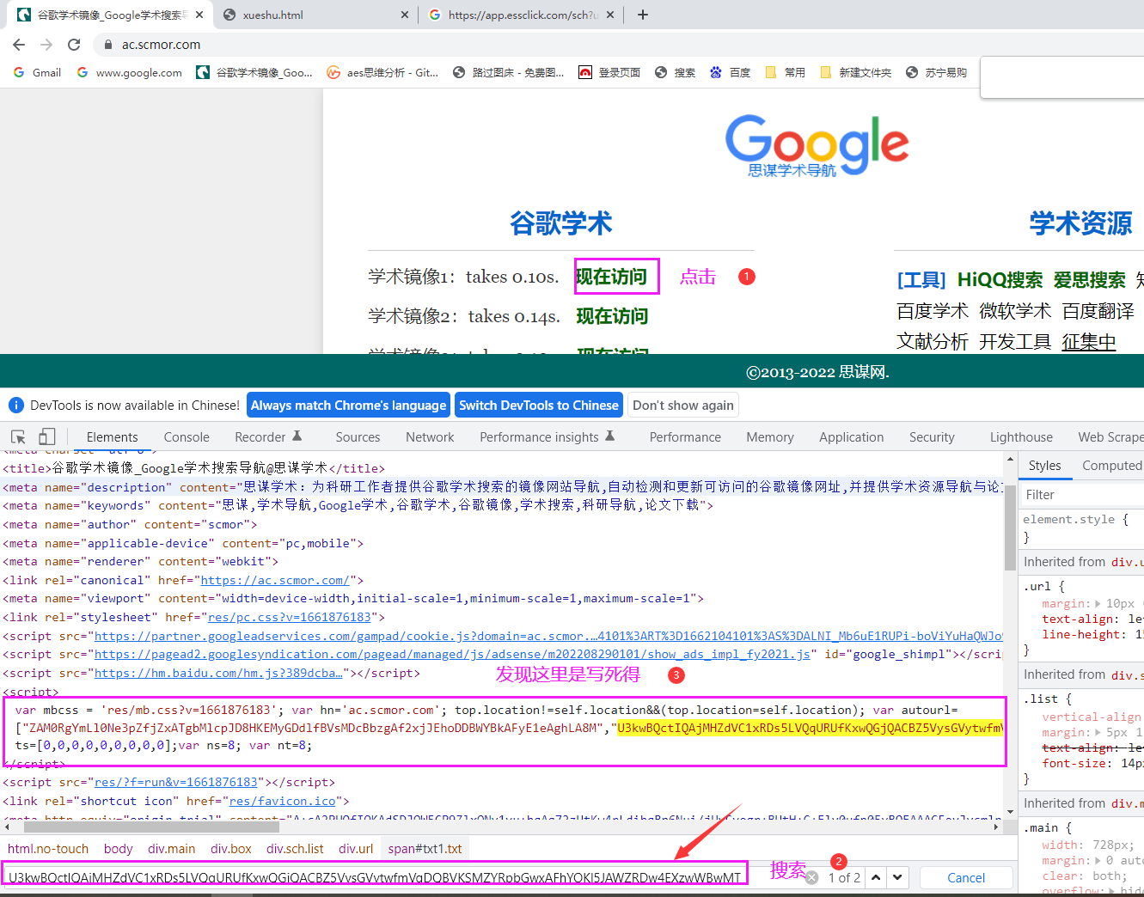This screenshot has width=1144, height=897.
Task: Open the Sources panel in DevTools
Action: tap(358, 437)
